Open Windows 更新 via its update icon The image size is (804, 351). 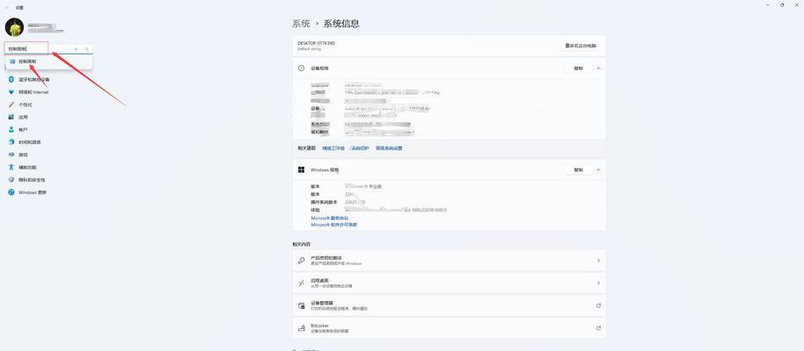coord(11,192)
